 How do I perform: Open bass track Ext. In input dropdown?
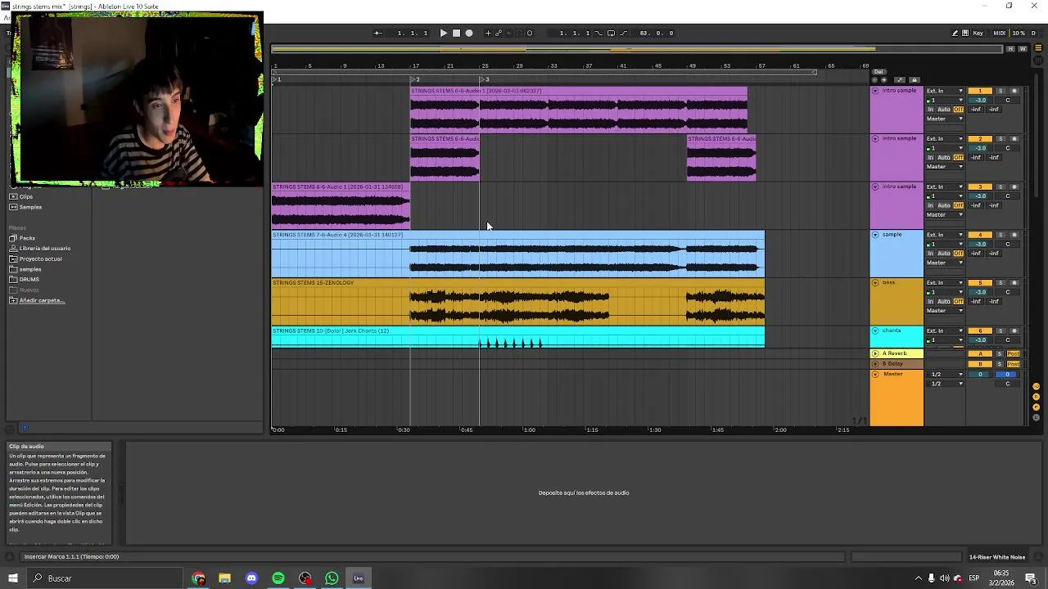coord(945,283)
